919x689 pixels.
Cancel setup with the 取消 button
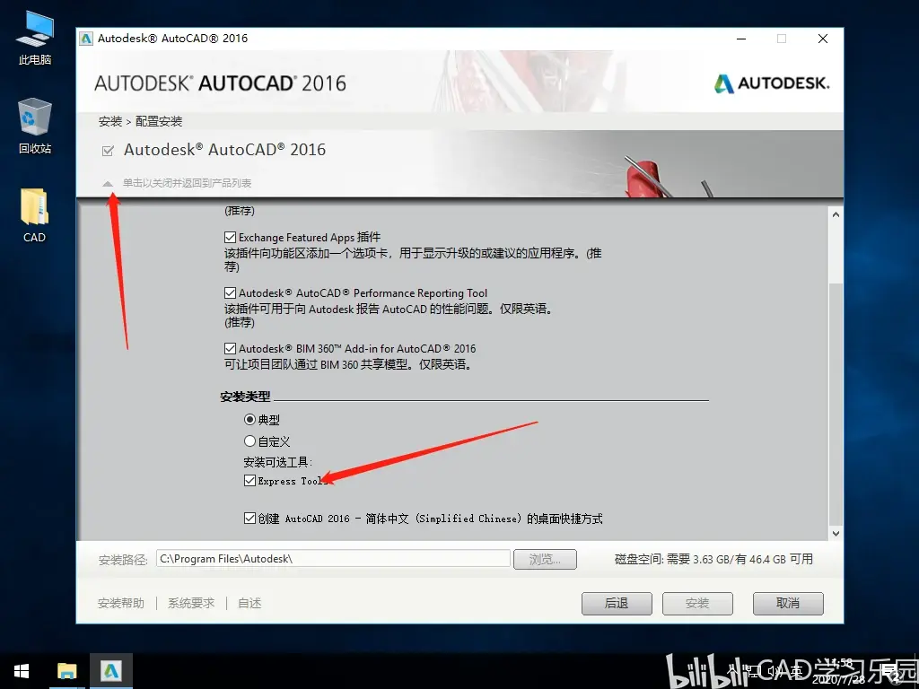(x=788, y=604)
